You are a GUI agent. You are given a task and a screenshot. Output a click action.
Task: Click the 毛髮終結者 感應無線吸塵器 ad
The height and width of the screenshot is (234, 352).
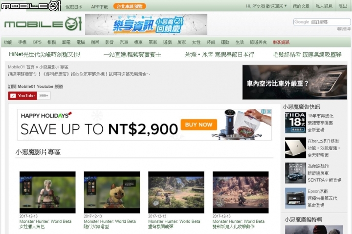tap(307, 55)
